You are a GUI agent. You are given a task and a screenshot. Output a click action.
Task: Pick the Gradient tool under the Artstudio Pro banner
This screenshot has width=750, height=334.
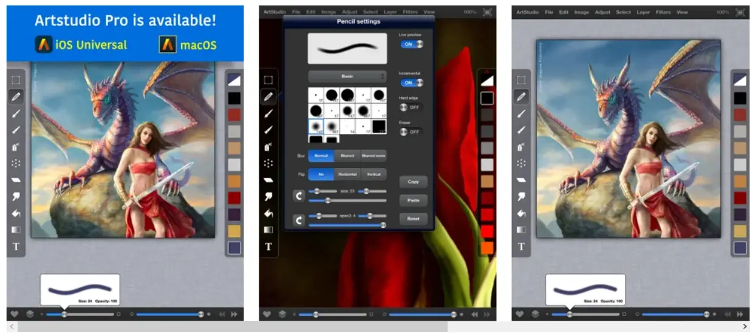point(16,230)
